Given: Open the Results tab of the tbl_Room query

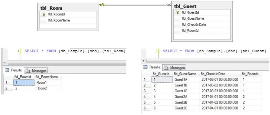Looking at the screenshot, I should pyautogui.click(x=13, y=70).
